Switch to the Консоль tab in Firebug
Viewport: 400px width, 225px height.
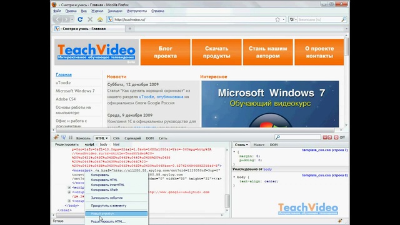click(x=83, y=138)
